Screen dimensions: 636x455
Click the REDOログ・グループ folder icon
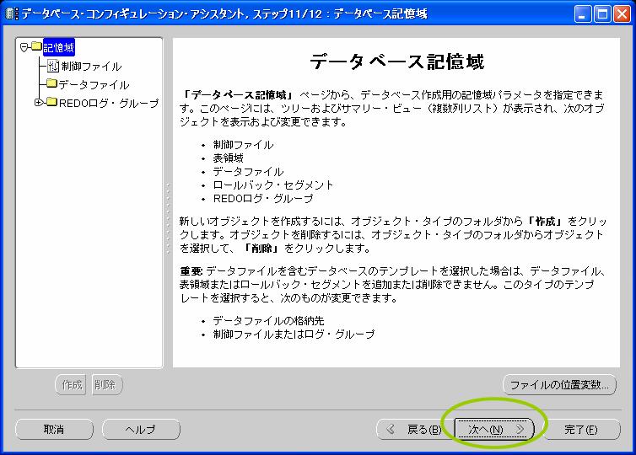click(x=51, y=102)
